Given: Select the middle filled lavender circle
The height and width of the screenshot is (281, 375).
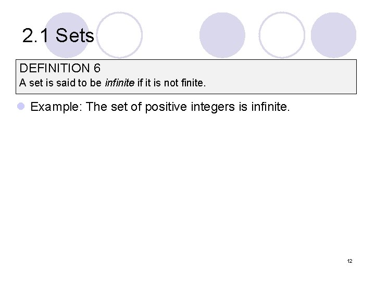Looking at the screenshot, I should 222,35.
